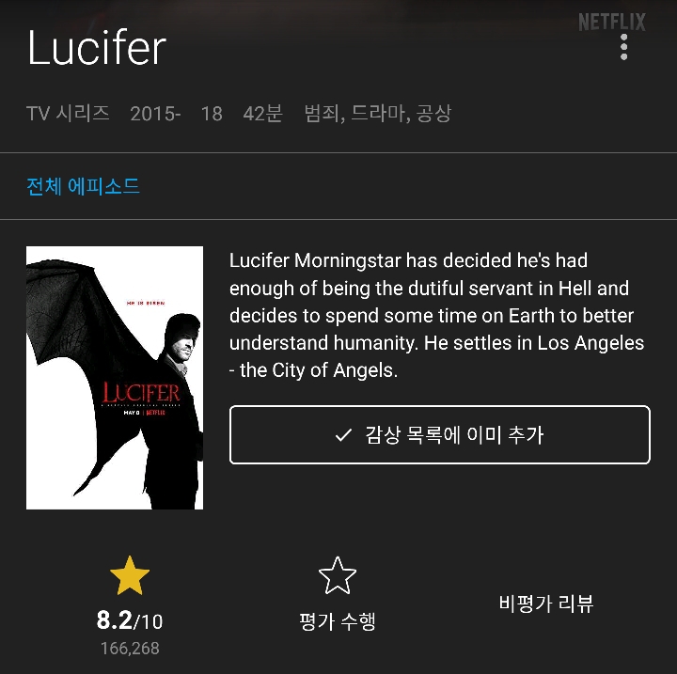677x674 pixels.
Task: Open the 비평가 리뷰 critic reviews
Action: click(546, 603)
